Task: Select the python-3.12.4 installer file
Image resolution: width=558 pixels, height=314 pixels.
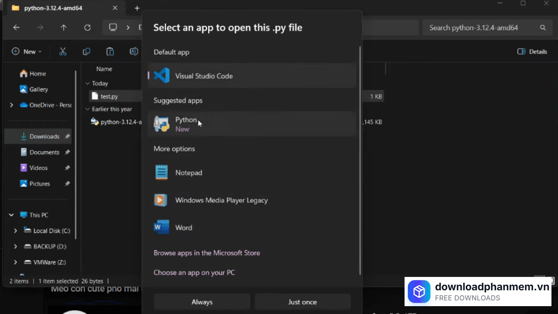Action: point(116,122)
